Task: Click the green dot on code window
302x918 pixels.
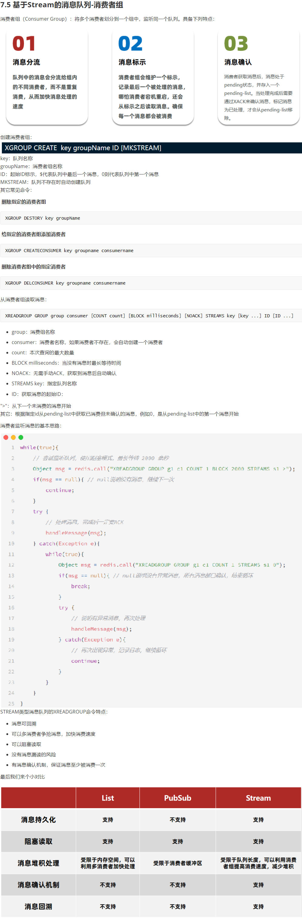Action: tap(21, 437)
